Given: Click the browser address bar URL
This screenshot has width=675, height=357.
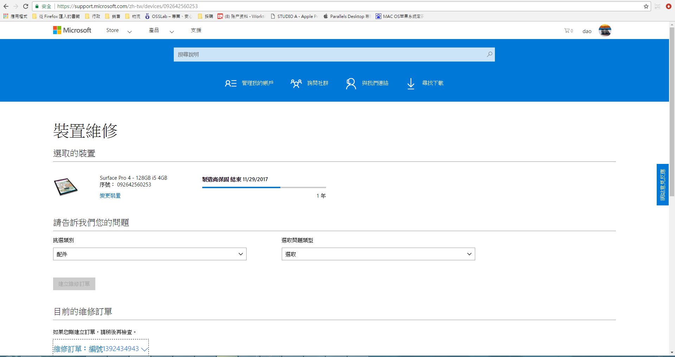Looking at the screenshot, I should pyautogui.click(x=128, y=6).
